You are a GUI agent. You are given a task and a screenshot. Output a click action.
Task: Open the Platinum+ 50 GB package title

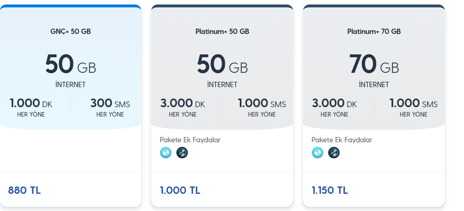click(222, 31)
